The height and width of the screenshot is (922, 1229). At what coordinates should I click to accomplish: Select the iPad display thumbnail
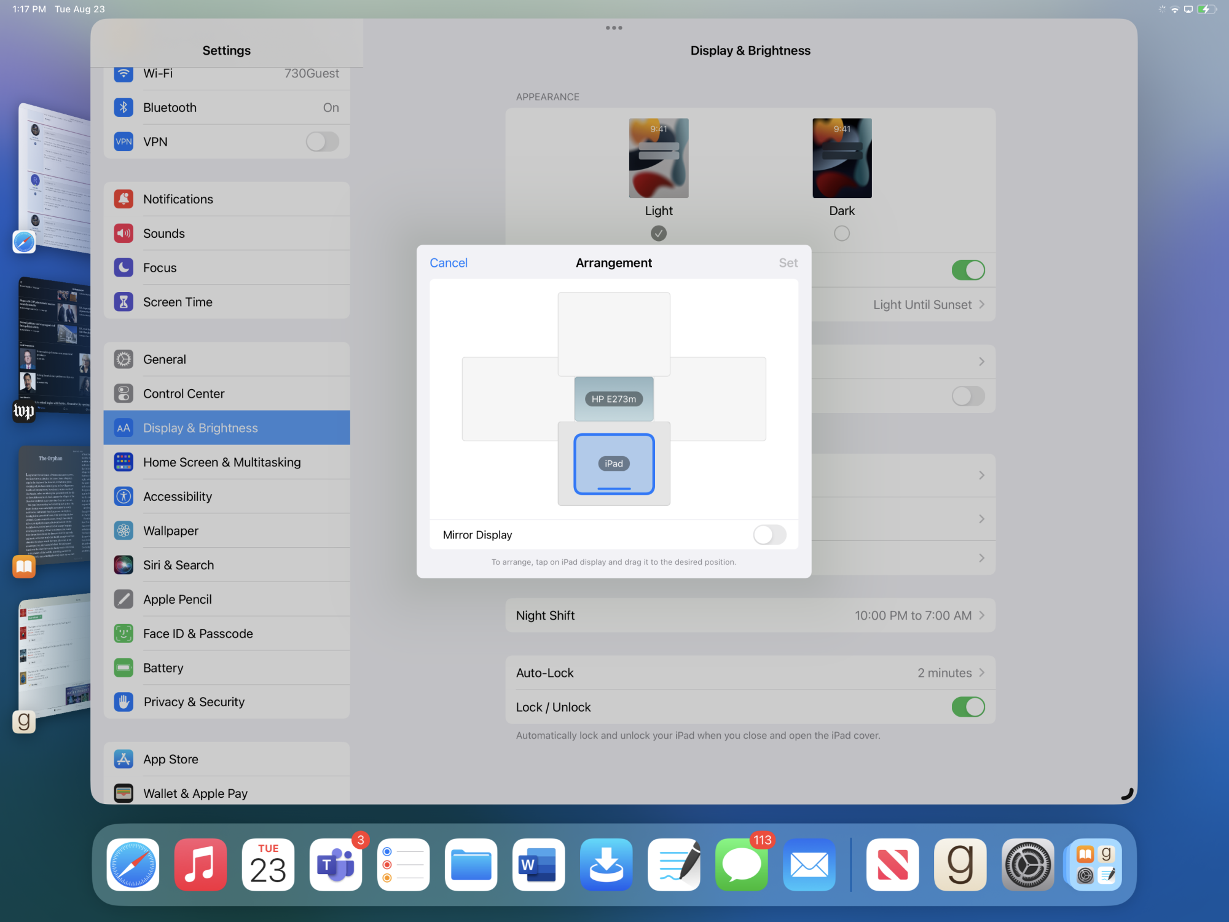tap(614, 464)
